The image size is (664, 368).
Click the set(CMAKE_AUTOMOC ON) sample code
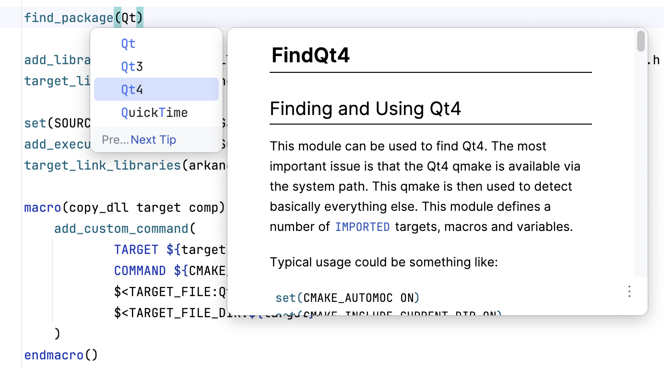[x=347, y=298]
